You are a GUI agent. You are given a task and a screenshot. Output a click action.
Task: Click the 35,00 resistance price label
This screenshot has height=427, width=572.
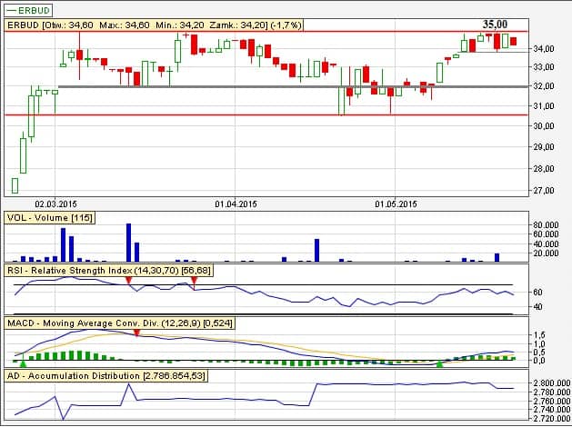(x=495, y=25)
